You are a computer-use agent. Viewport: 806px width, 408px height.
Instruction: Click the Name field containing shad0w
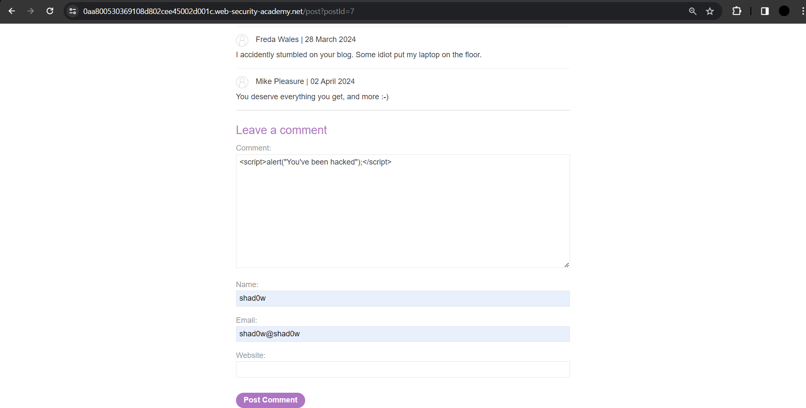[x=403, y=299]
